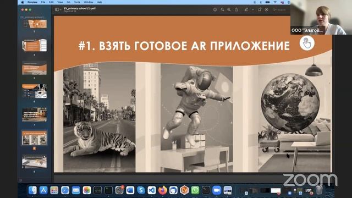Open Microsoft Word from the Dock
Viewport: 352px width, 198px height.
[130, 190]
